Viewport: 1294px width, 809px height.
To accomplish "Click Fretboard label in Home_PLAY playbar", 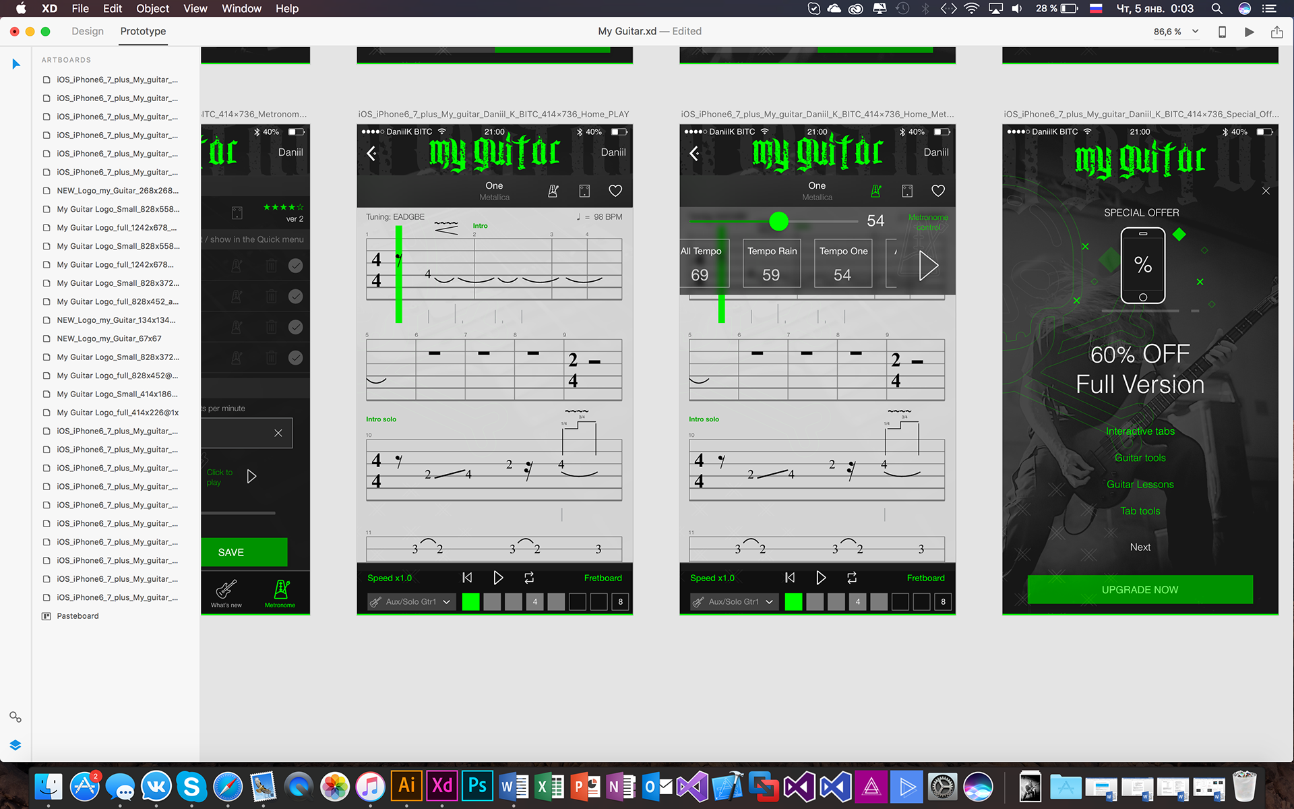I will (x=603, y=578).
